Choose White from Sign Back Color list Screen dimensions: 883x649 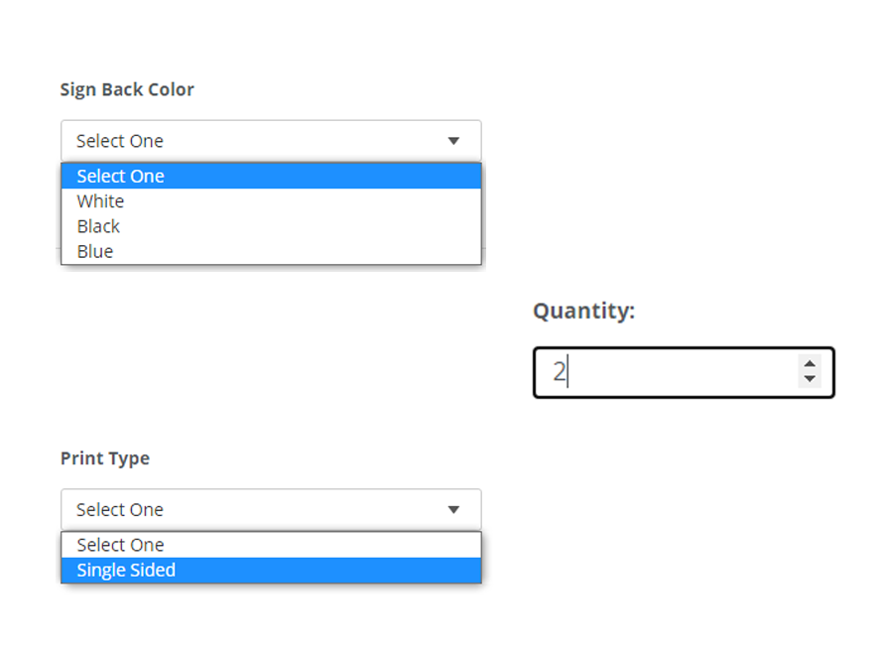click(100, 201)
